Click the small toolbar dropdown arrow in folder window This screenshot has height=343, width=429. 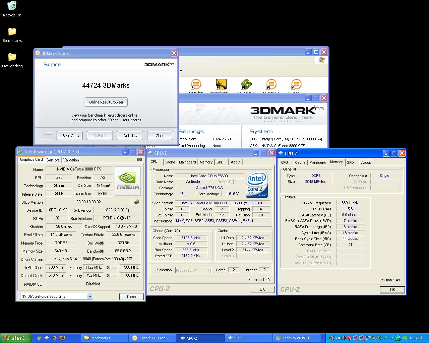(181, 71)
